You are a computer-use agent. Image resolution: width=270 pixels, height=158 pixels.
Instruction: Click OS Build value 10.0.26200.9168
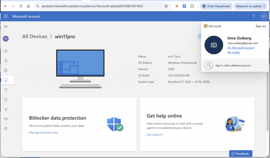click(179, 76)
